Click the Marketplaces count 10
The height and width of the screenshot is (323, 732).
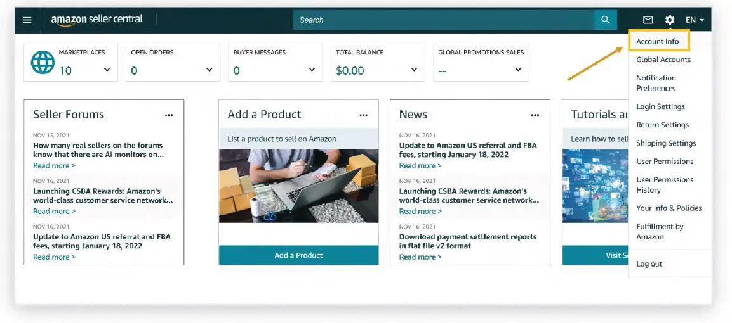tap(65, 71)
